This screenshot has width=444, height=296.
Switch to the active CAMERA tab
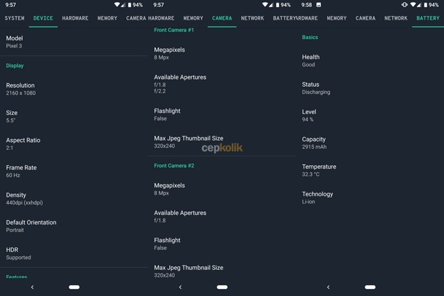click(x=222, y=18)
